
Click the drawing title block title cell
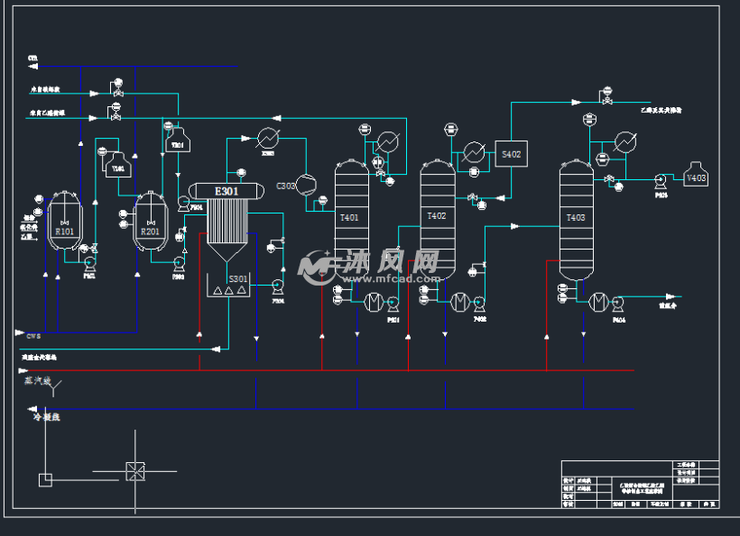[642, 488]
